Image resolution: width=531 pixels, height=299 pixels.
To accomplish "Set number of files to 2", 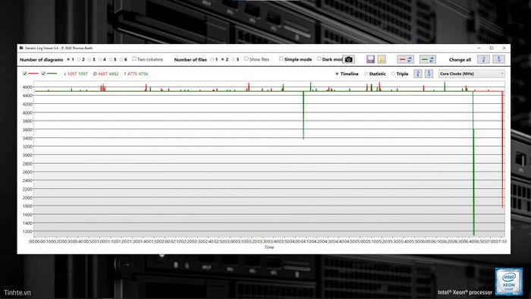I will [222, 60].
